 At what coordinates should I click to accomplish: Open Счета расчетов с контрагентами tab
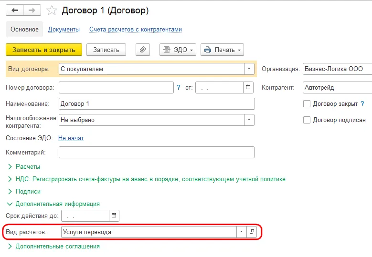pos(136,29)
